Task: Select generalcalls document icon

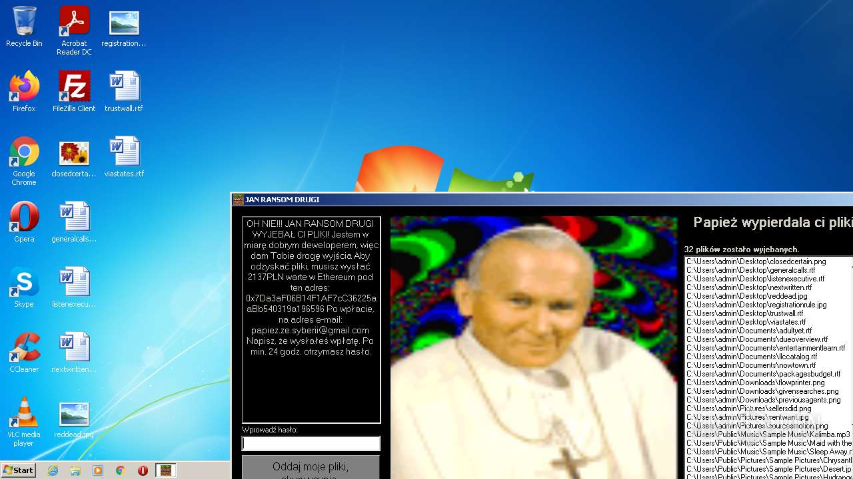Action: (x=74, y=222)
